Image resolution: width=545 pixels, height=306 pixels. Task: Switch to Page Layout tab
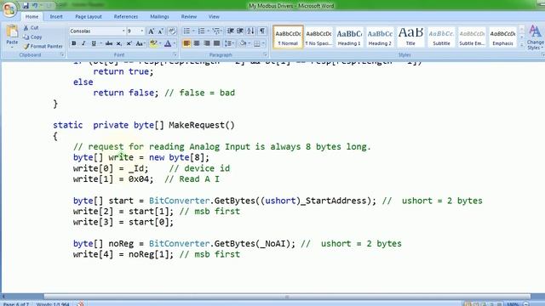89,17
